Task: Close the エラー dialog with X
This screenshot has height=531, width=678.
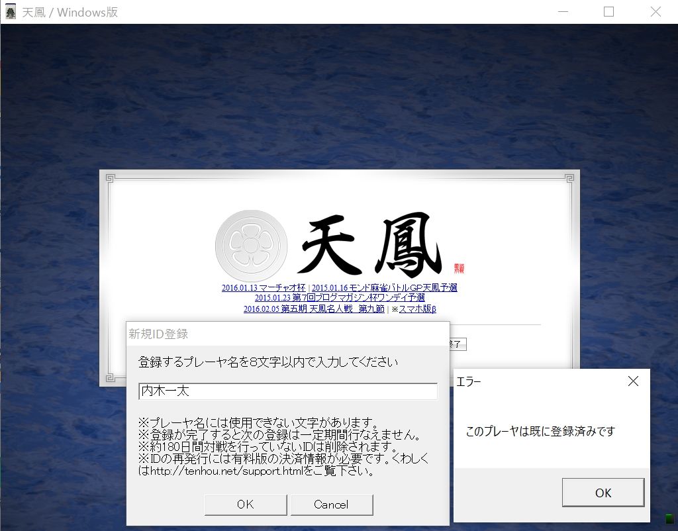Action: pyautogui.click(x=633, y=381)
